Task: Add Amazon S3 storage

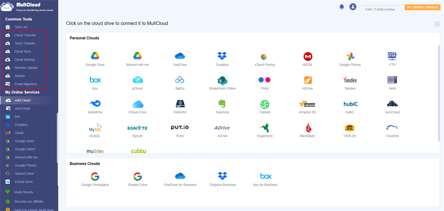Action: [x=307, y=104]
